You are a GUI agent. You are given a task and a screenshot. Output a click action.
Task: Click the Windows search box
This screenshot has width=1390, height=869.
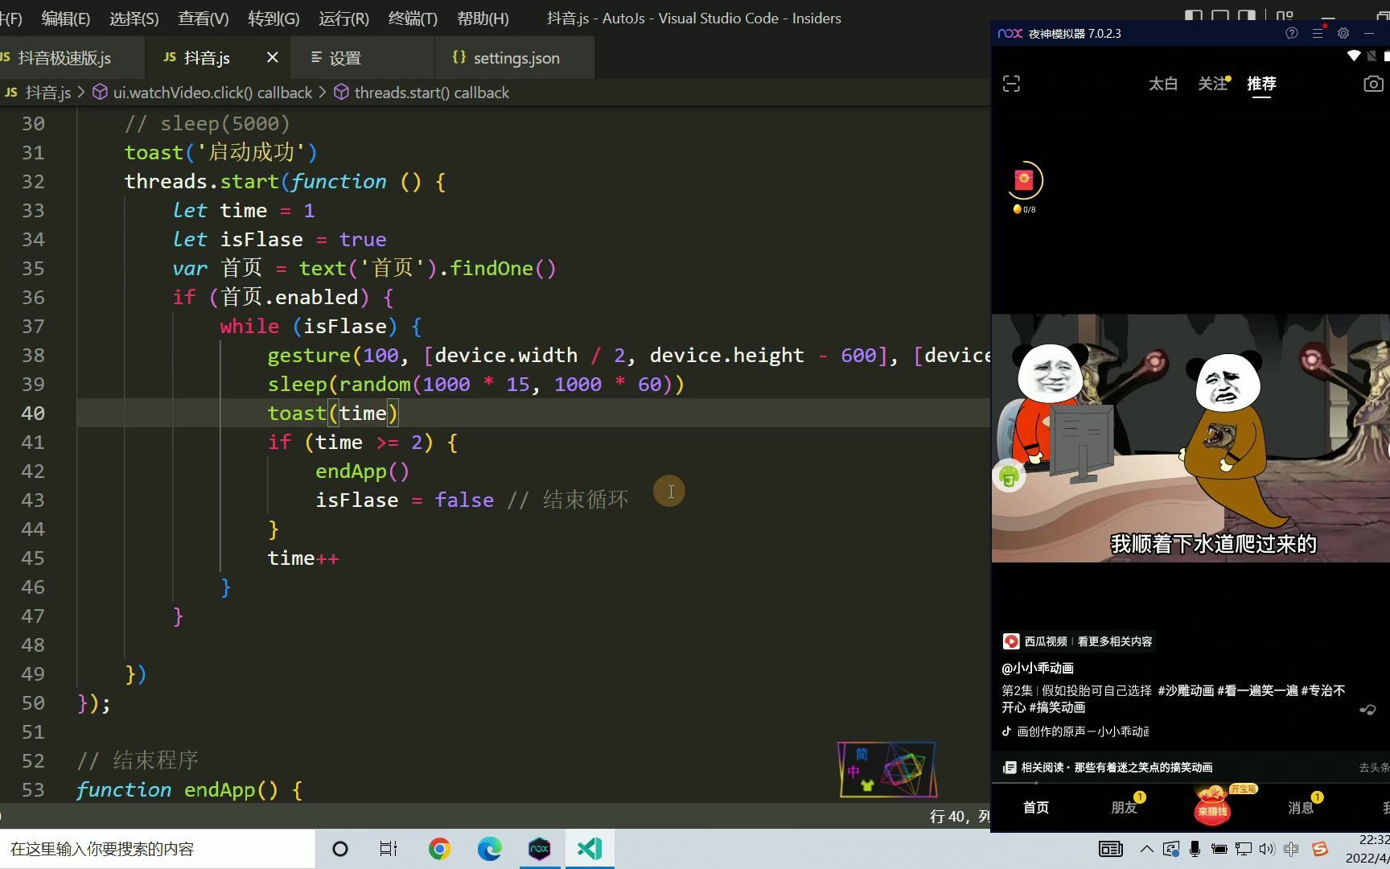click(158, 849)
